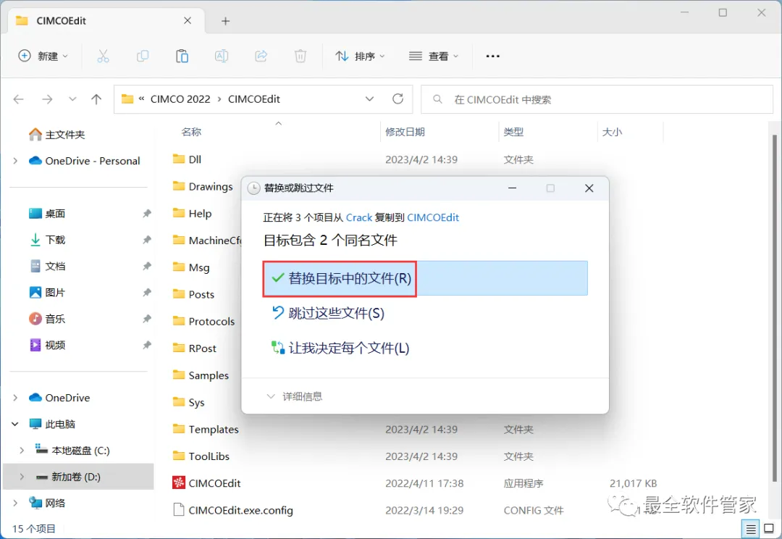Click CIMCO 2022 in the address path
This screenshot has height=539, width=782.
180,99
